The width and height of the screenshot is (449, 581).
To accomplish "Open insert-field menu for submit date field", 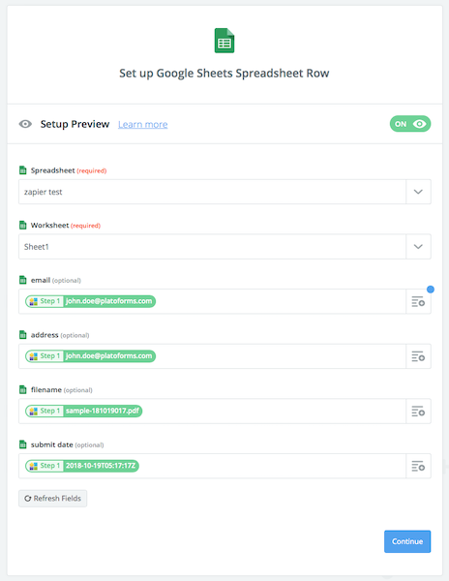I will click(418, 466).
